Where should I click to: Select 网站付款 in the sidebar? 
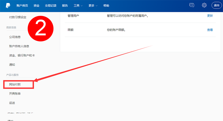click(15, 84)
